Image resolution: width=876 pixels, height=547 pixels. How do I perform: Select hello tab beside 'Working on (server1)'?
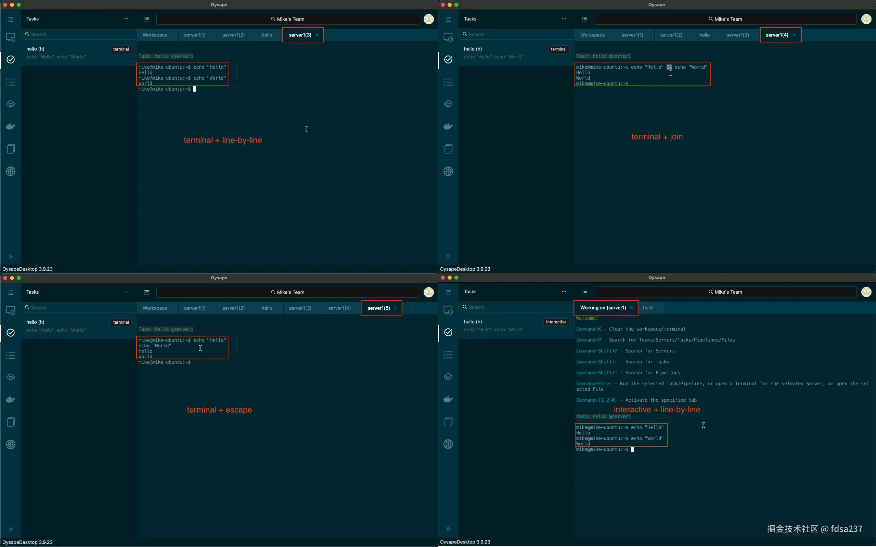(648, 308)
